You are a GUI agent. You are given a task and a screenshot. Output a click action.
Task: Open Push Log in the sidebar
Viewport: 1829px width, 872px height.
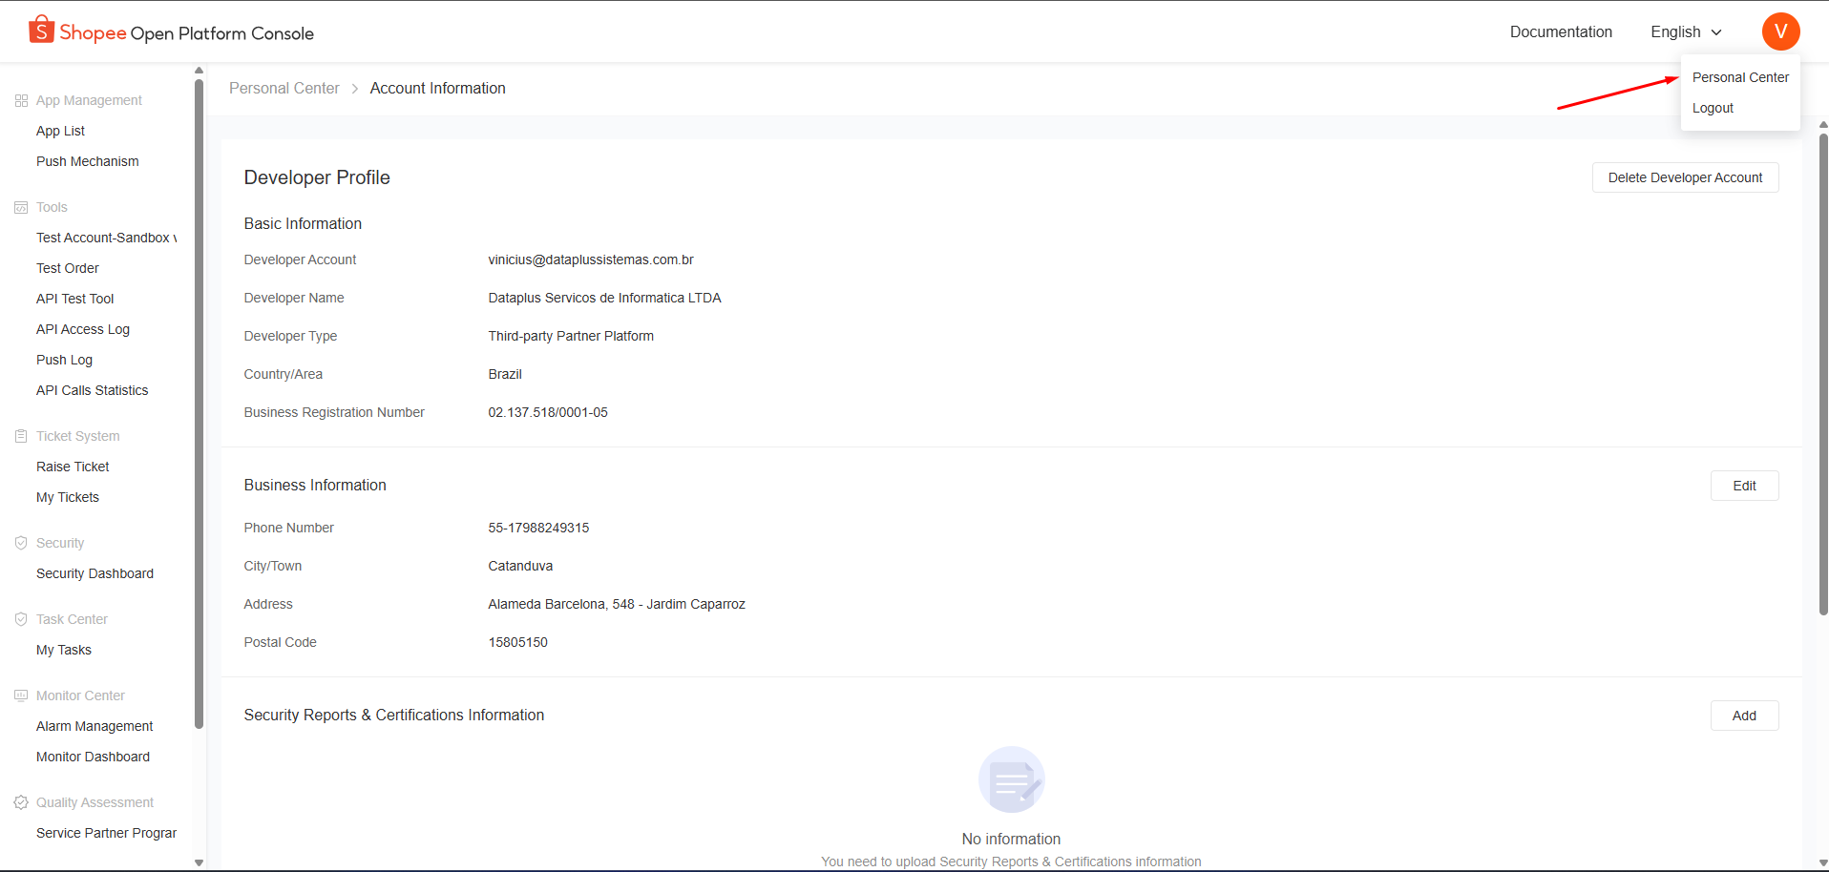tap(64, 360)
